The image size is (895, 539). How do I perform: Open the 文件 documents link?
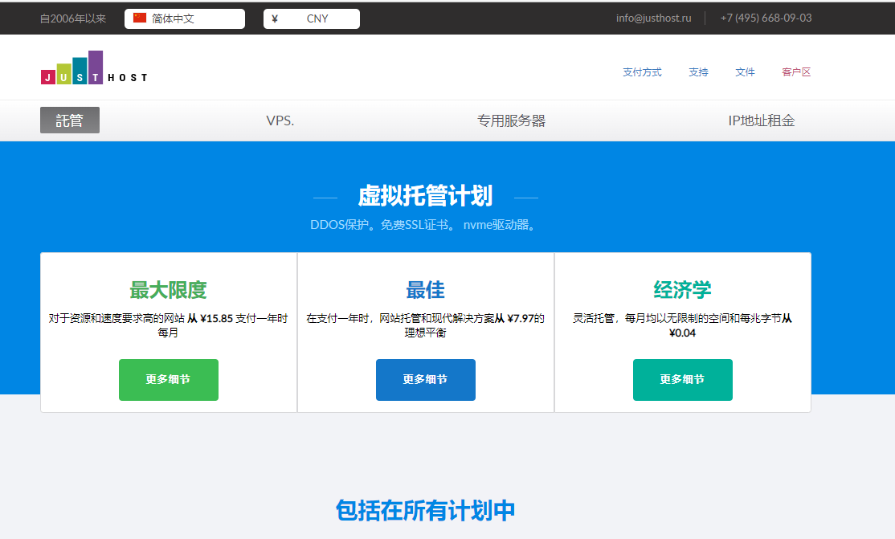(x=745, y=72)
